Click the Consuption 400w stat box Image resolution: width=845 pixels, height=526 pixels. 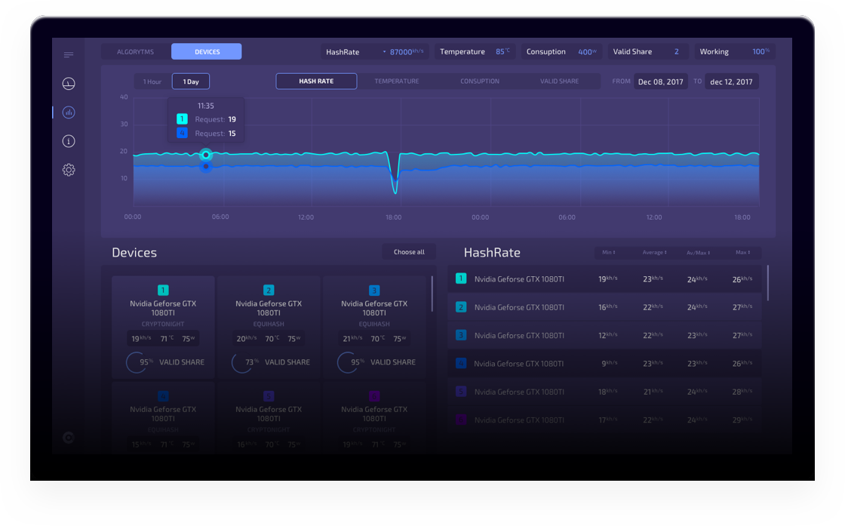[x=561, y=52]
